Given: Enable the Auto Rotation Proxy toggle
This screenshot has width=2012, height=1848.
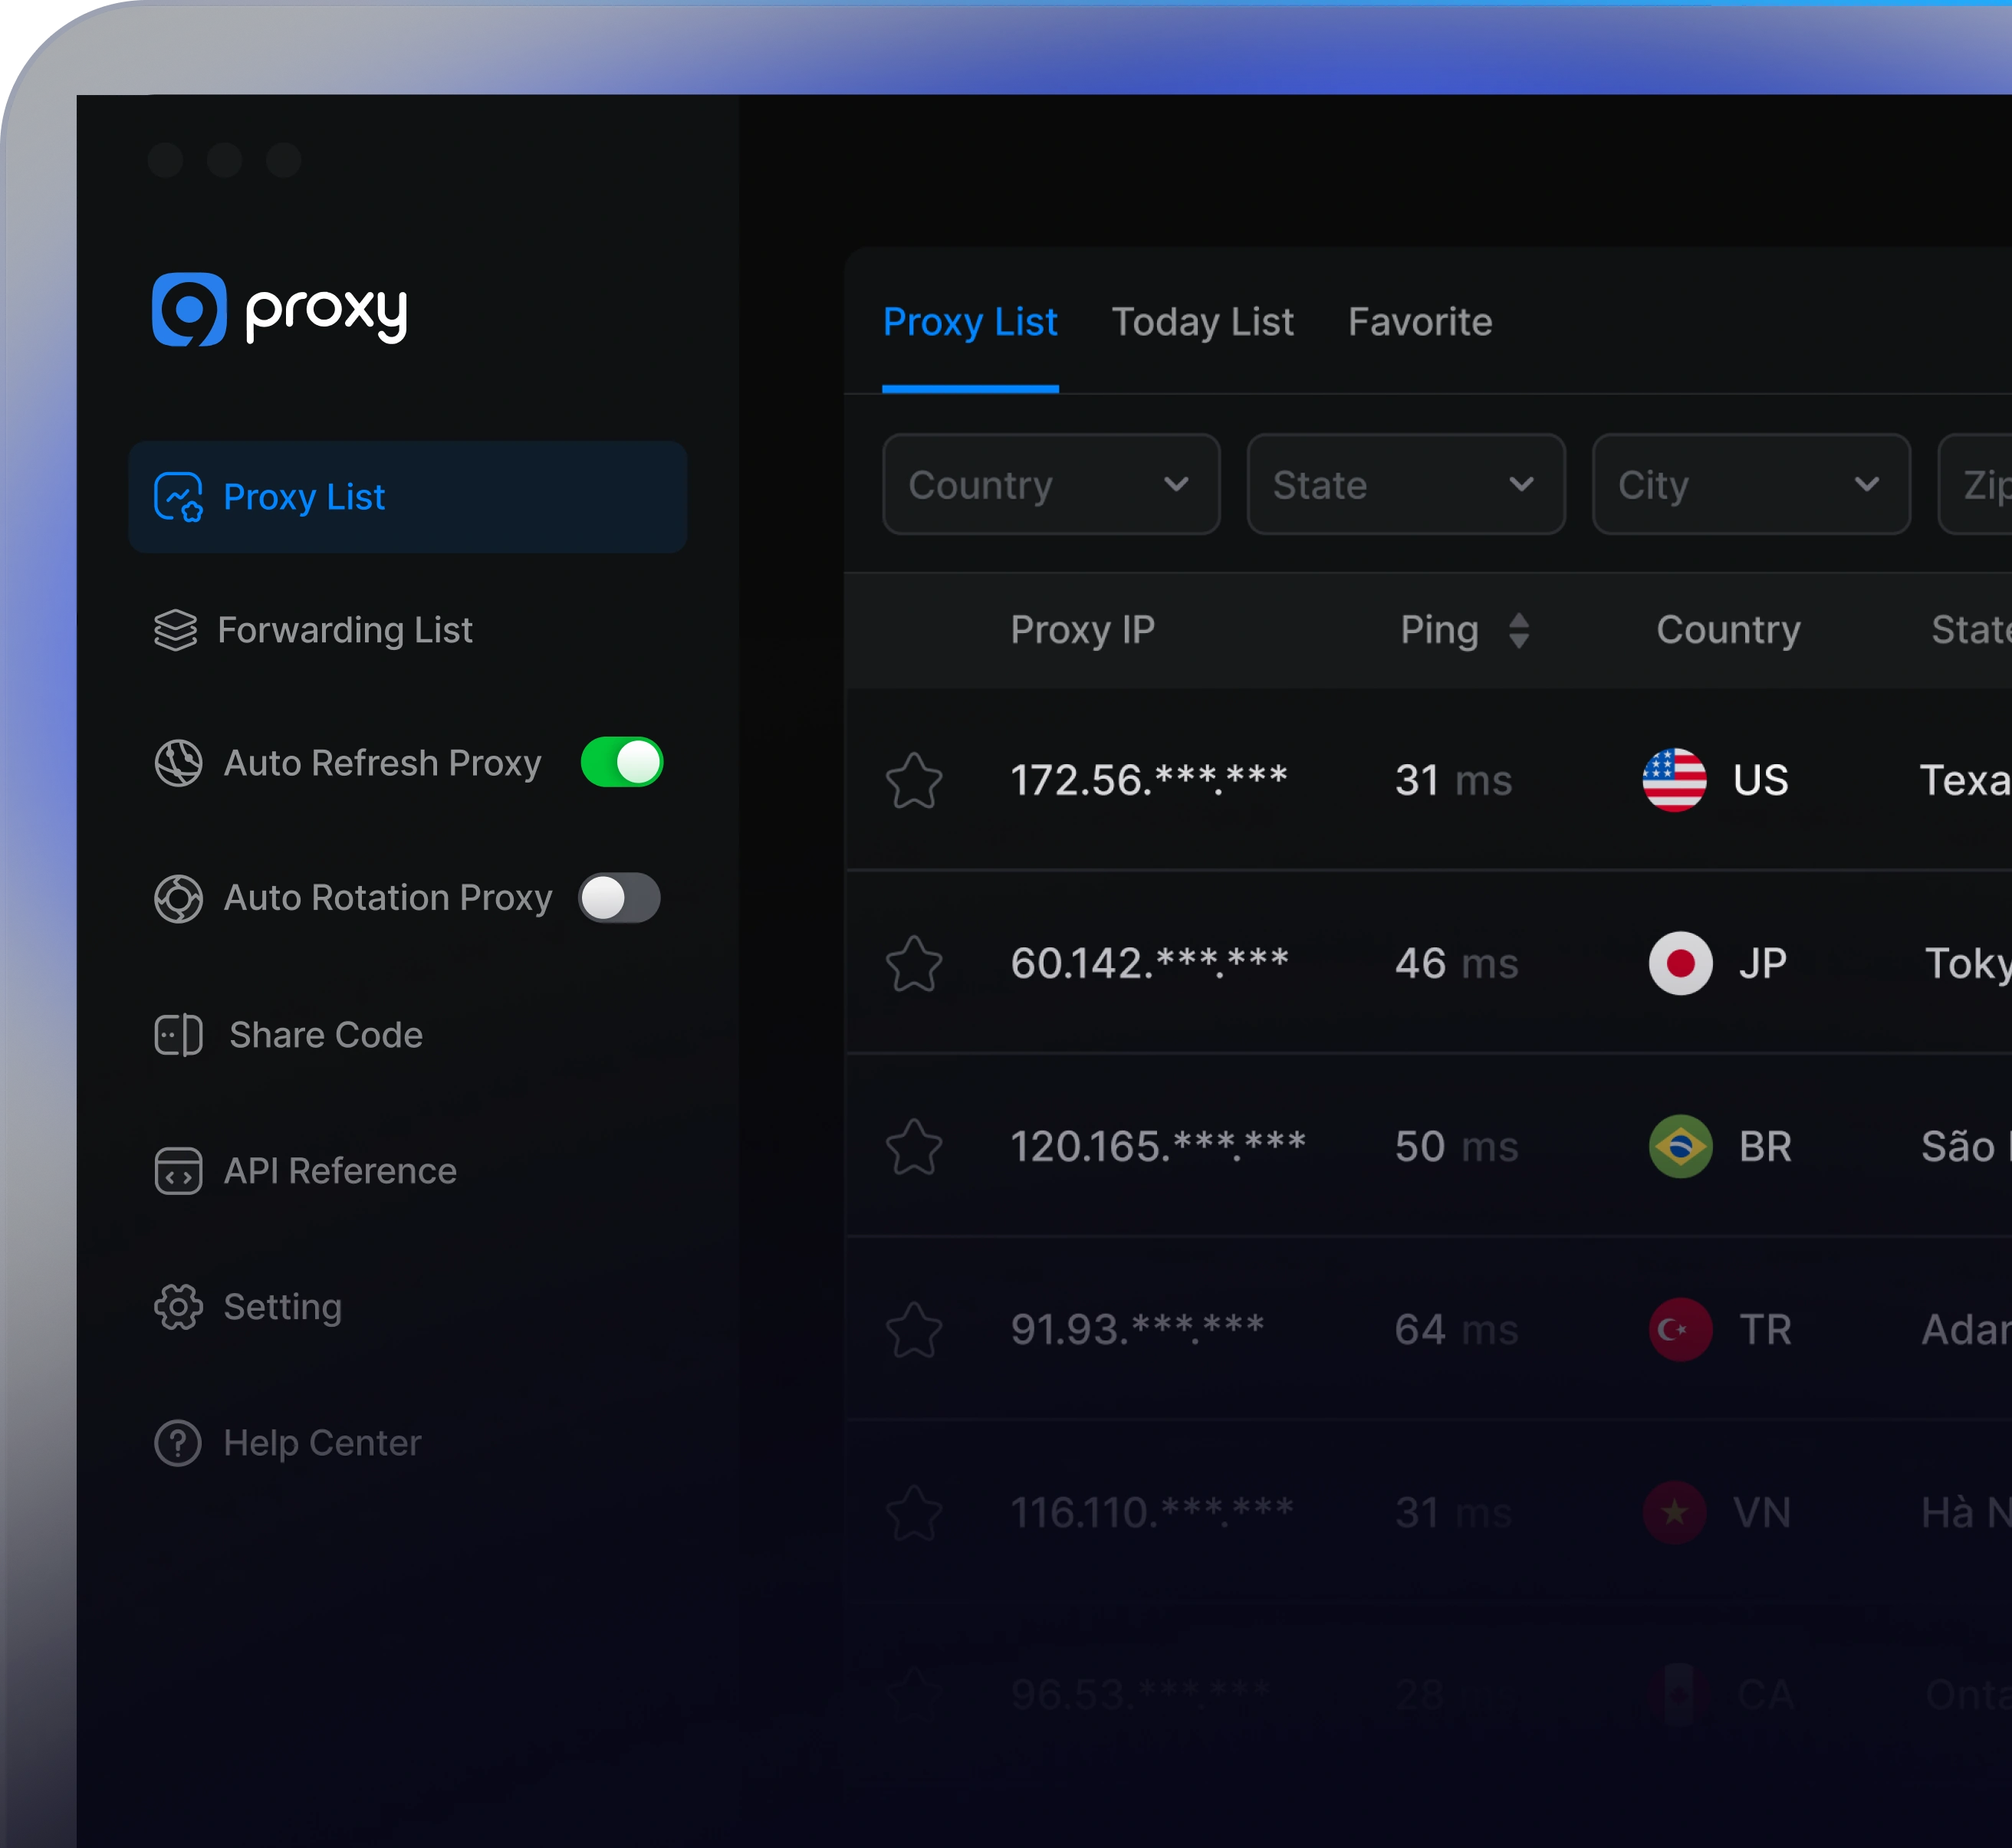Looking at the screenshot, I should [620, 898].
